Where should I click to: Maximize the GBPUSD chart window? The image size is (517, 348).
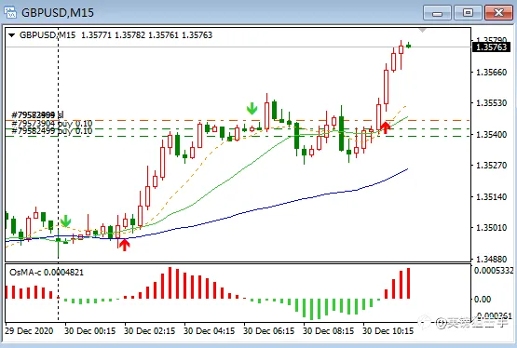tap(468, 13)
